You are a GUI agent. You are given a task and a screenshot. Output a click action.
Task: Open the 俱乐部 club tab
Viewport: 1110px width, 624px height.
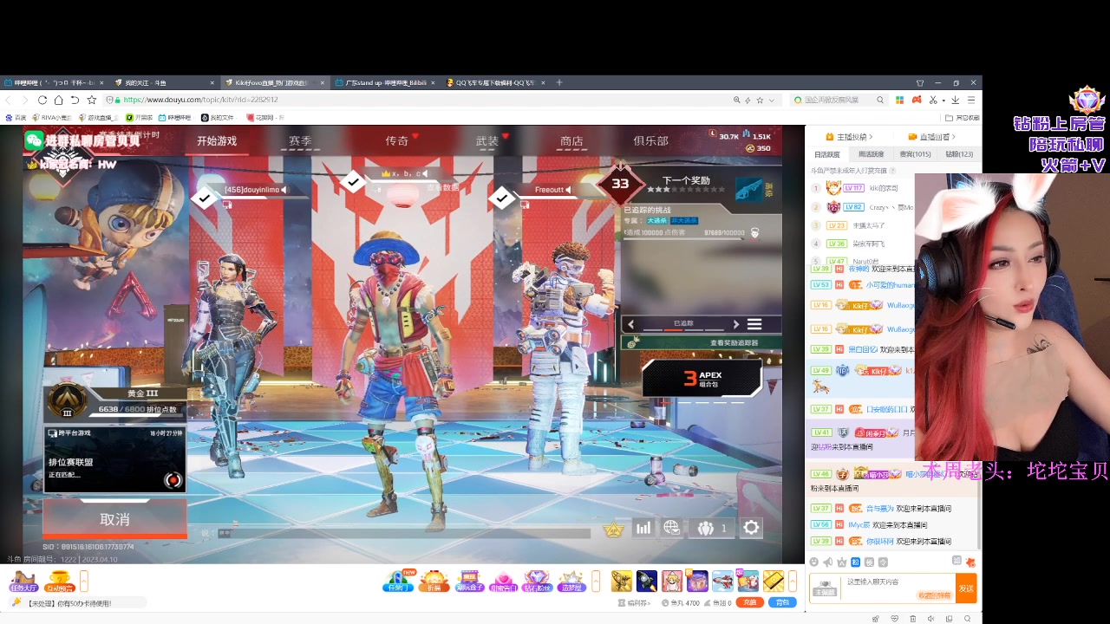coord(650,140)
